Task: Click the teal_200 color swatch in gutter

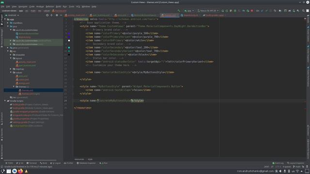Action: click(69, 47)
